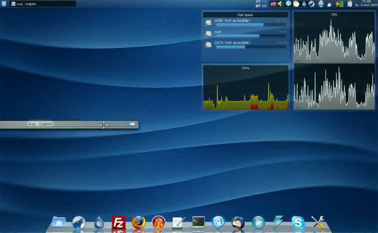The image size is (378, 233).
Task: Click the panel clock showing 21:09
Action: point(366,3)
